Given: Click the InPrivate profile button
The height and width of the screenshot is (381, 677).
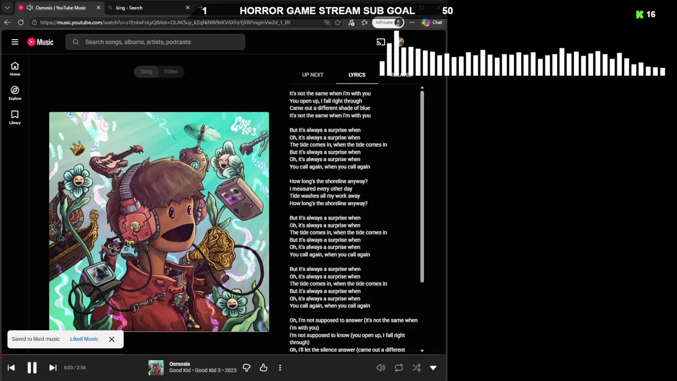Looking at the screenshot, I should click(389, 22).
